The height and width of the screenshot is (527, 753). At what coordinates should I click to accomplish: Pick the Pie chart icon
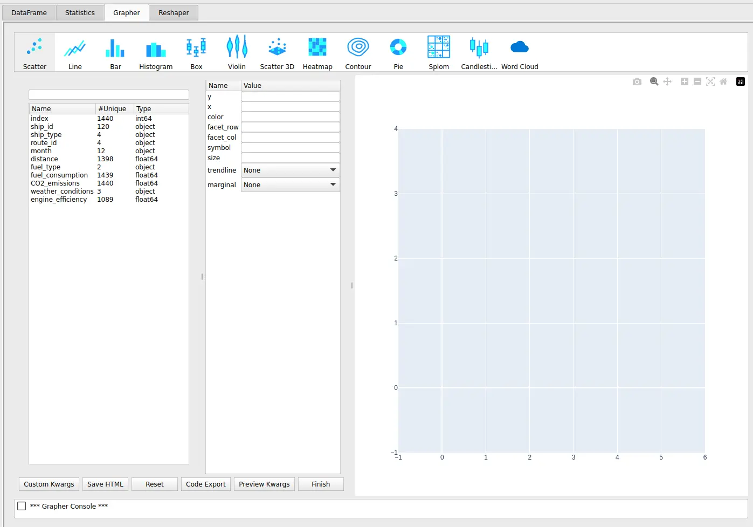pyautogui.click(x=398, y=52)
